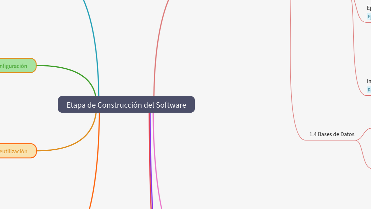Viewport: 371px width, 209px height.
Task: Click the border of the Bases de Datos node
Action: (332, 140)
